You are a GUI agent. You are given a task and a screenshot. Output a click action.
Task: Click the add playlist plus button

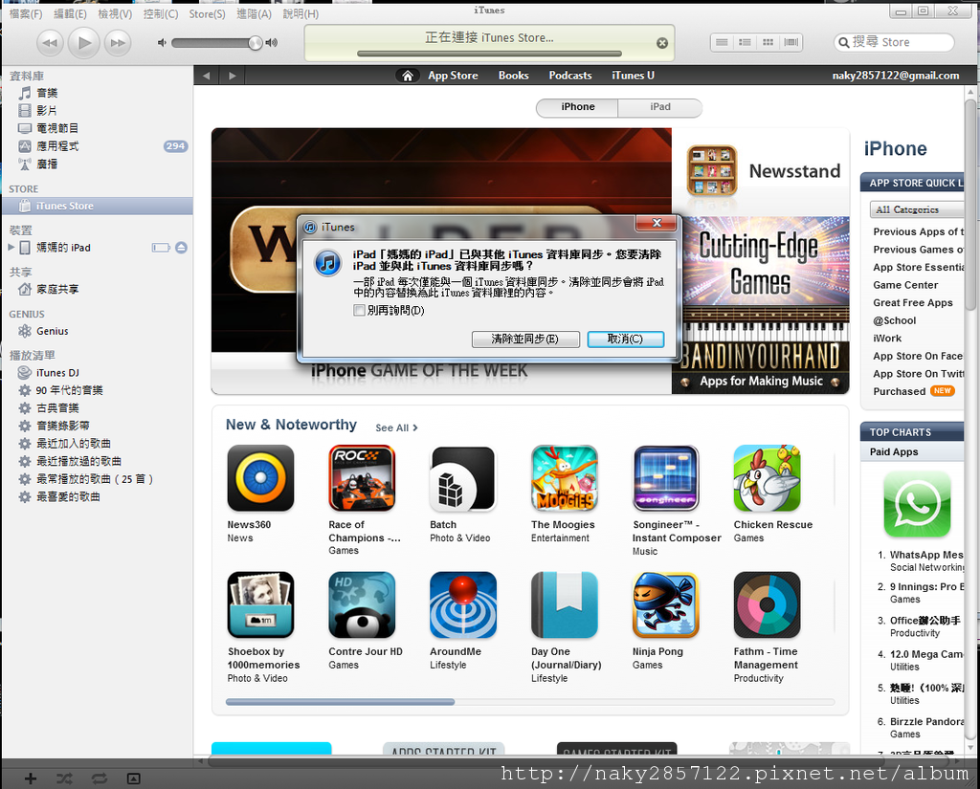(30, 778)
